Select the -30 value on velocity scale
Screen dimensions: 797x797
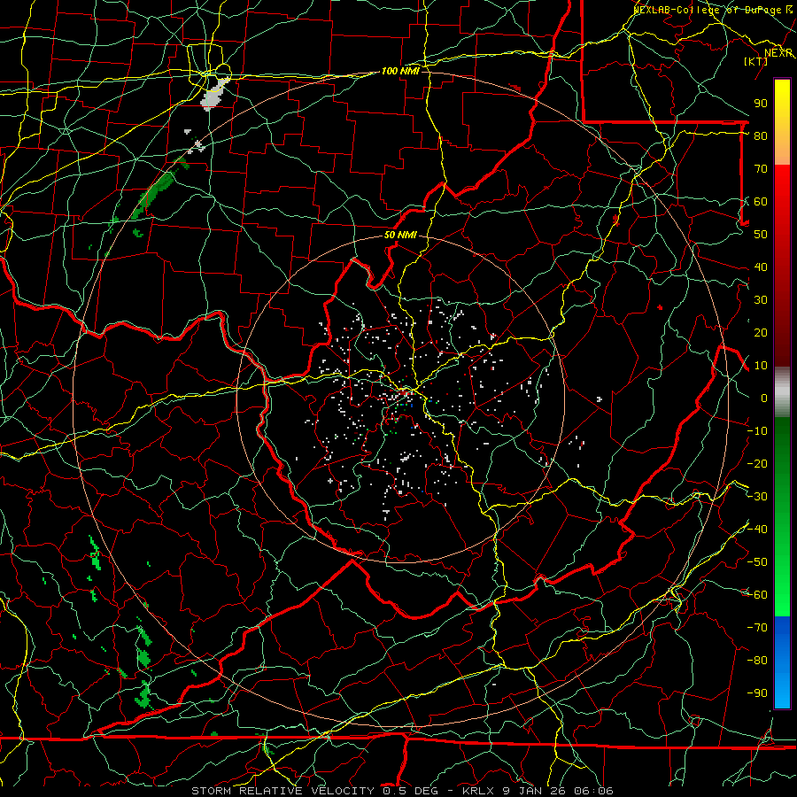tap(757, 497)
